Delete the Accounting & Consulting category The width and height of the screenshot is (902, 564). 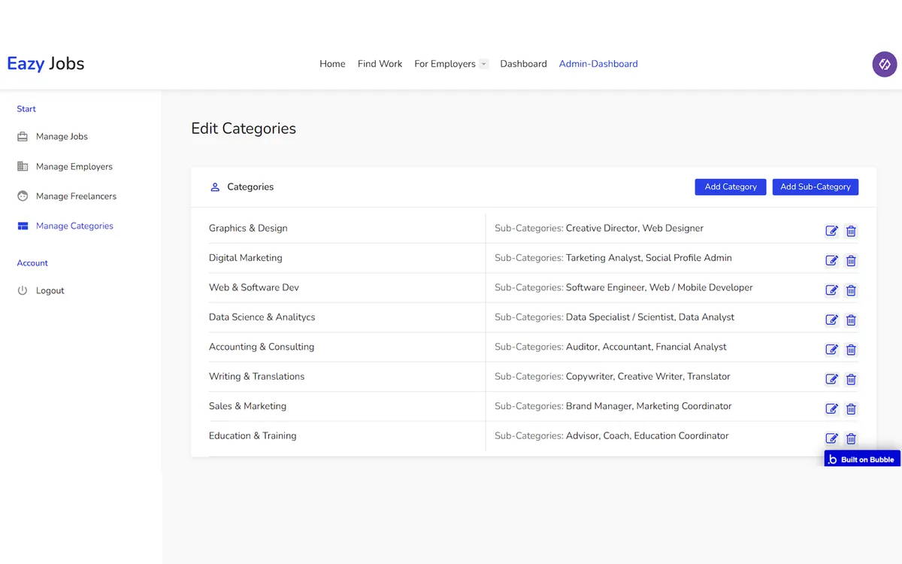[851, 350]
